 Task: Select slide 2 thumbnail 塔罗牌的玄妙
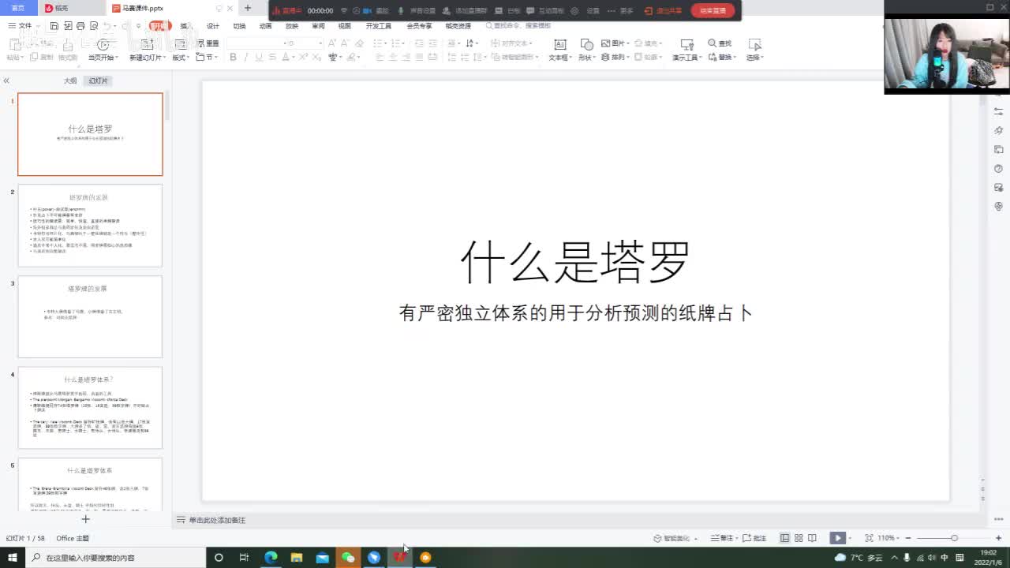pos(90,226)
